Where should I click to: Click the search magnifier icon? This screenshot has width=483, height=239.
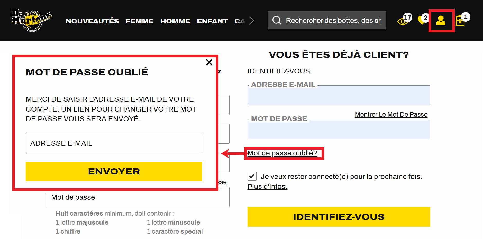tap(277, 20)
